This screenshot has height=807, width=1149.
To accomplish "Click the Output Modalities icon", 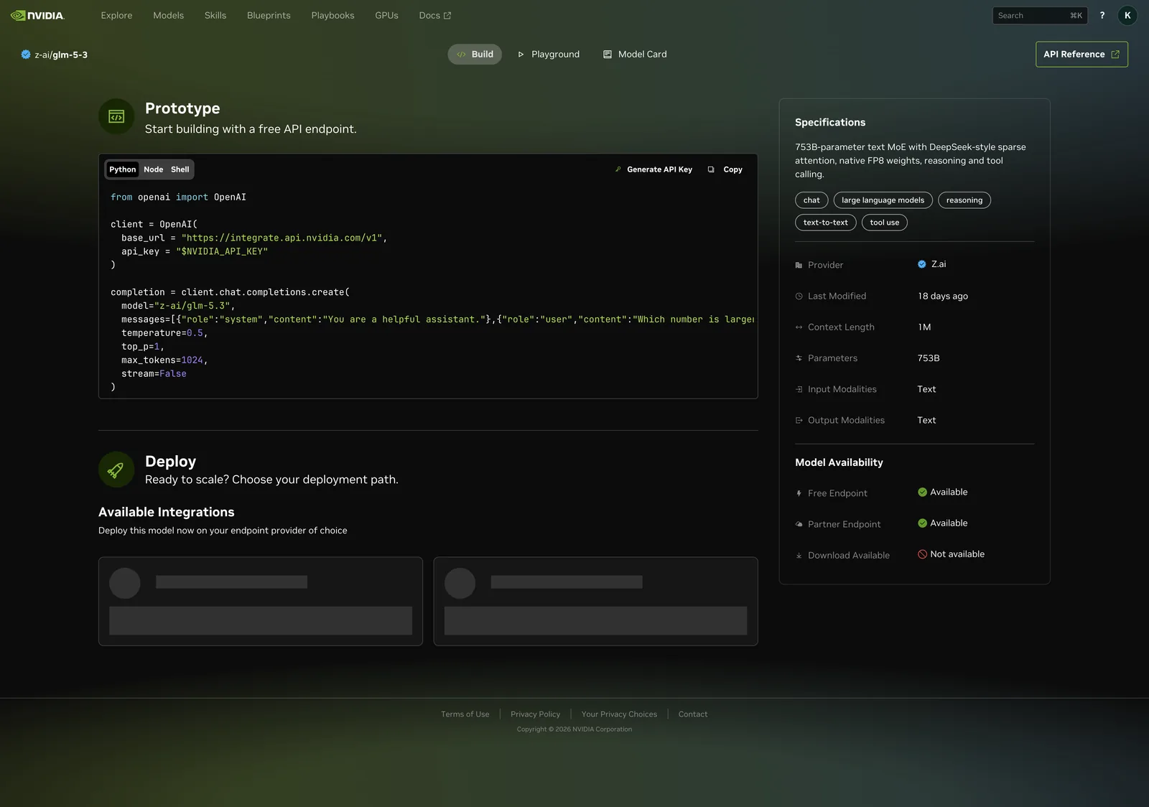I will point(799,421).
